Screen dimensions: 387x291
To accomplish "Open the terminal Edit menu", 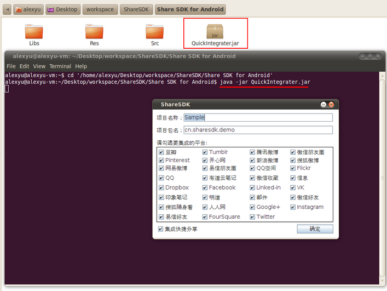I will [24, 66].
